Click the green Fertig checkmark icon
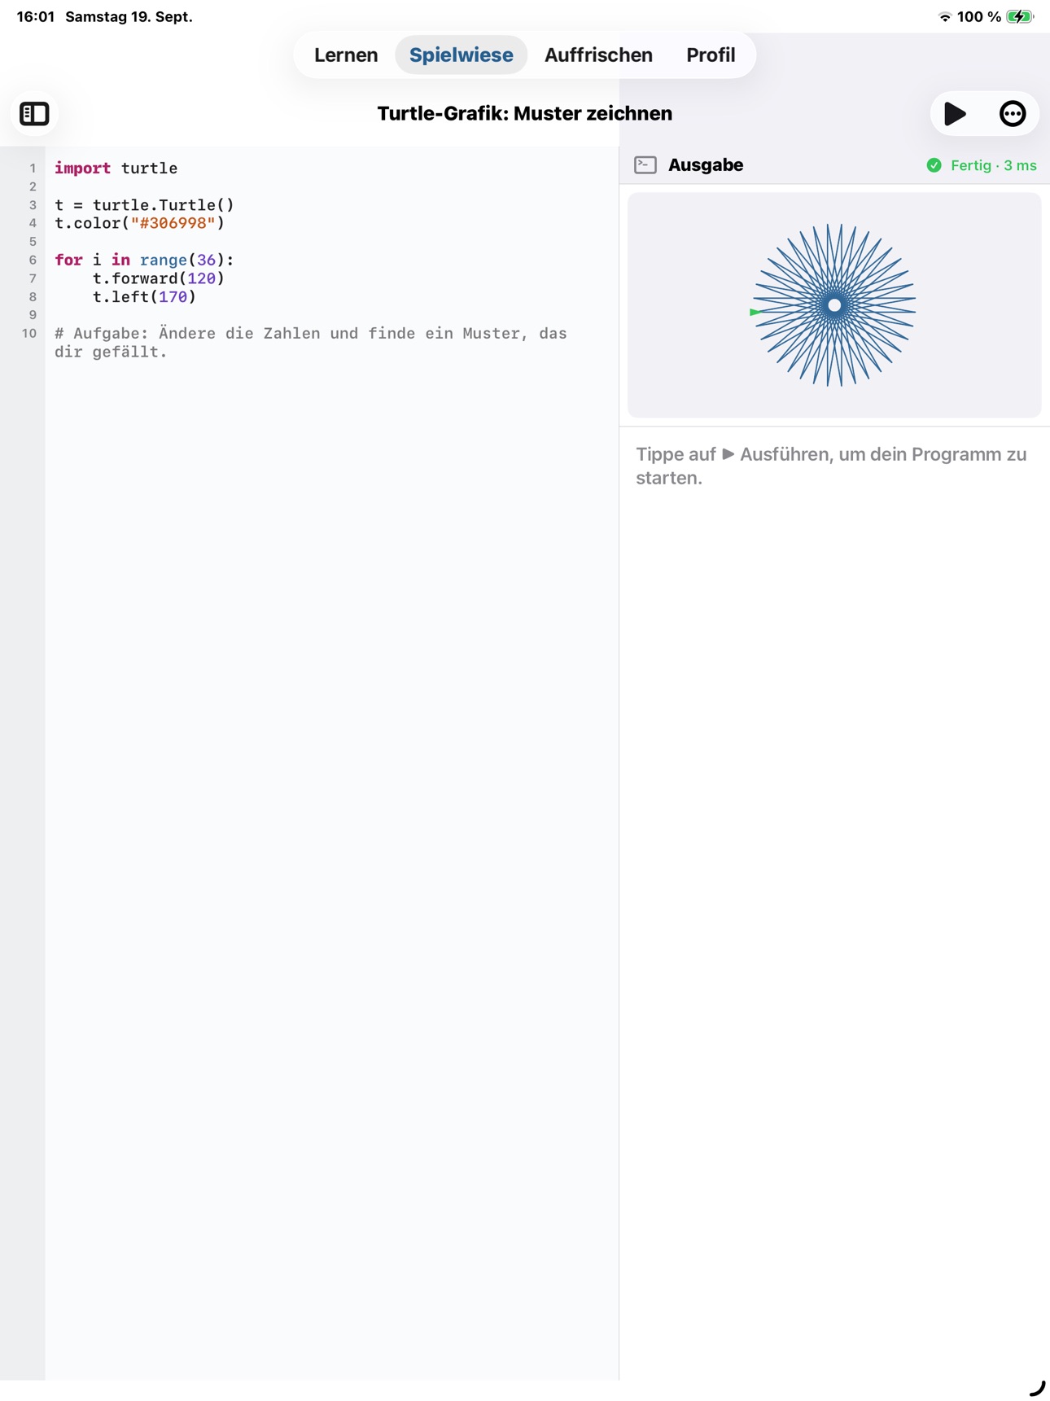The image size is (1050, 1401). 934,165
